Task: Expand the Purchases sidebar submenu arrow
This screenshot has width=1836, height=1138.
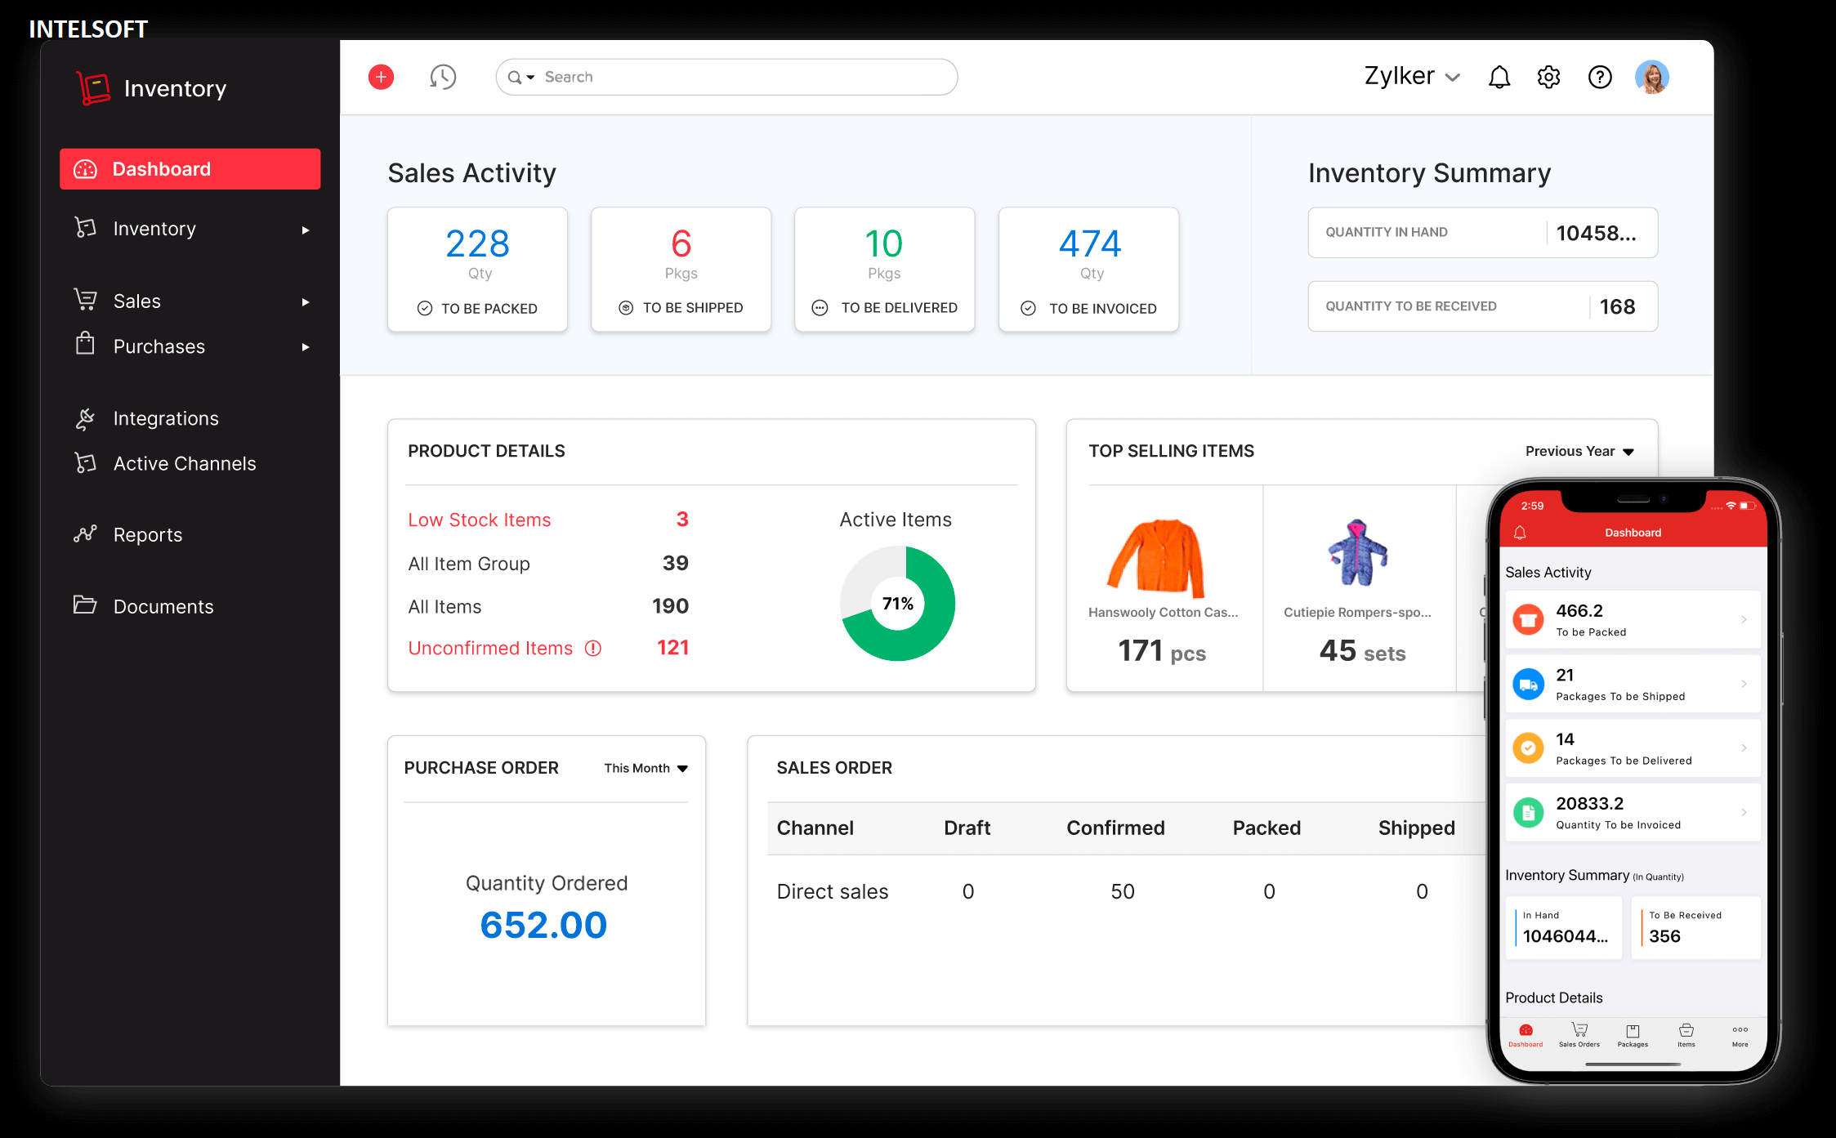Action: tap(306, 347)
